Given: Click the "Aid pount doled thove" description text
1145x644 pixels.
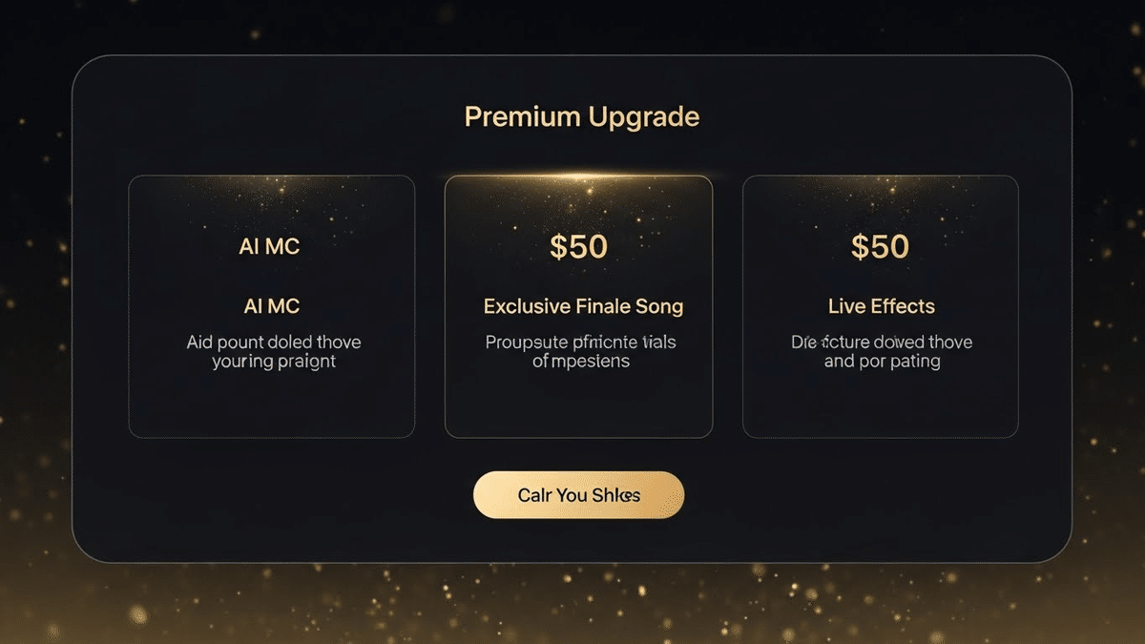Looking at the screenshot, I should click(274, 342).
